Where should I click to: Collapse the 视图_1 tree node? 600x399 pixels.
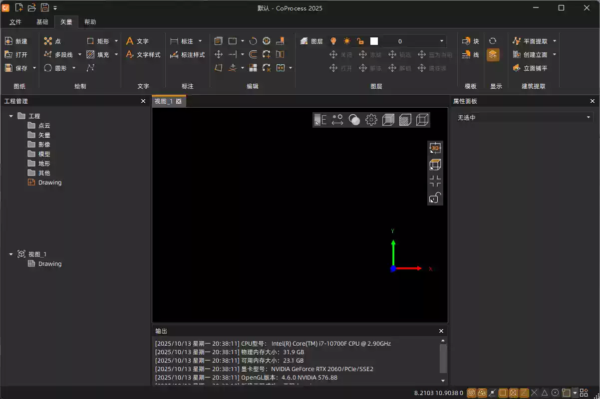(11, 254)
